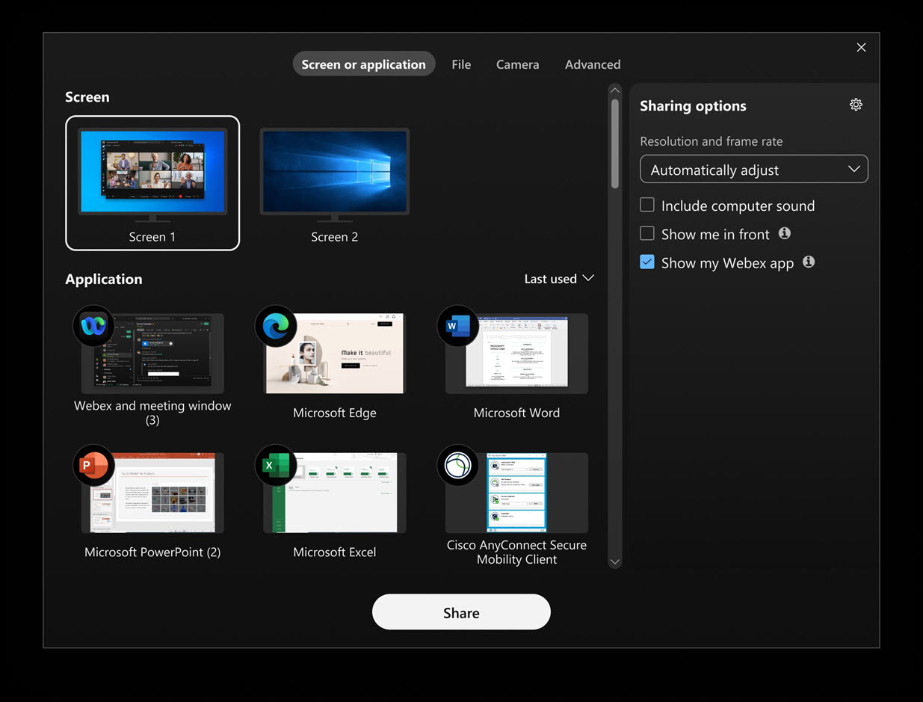Open sharing settings gear icon

(x=856, y=105)
